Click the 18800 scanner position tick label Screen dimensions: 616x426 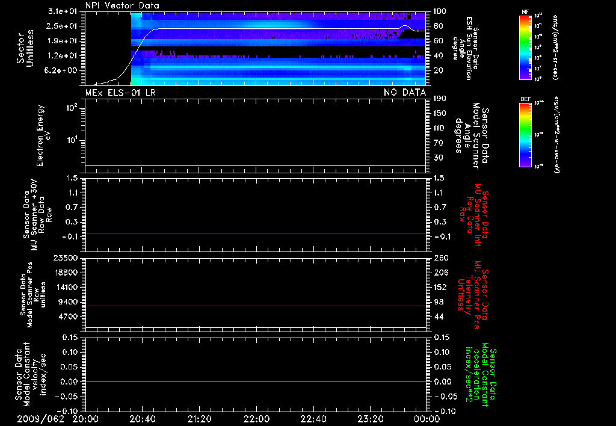pyautogui.click(x=66, y=273)
